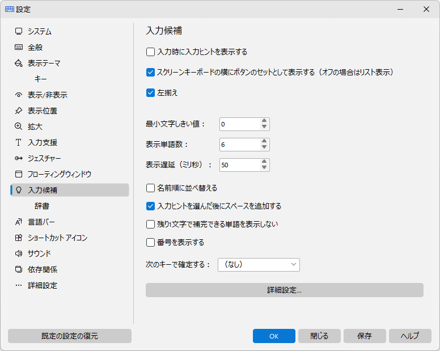Click the T icon beside 入力支援
Screen dimensions: 440x351
[19, 142]
